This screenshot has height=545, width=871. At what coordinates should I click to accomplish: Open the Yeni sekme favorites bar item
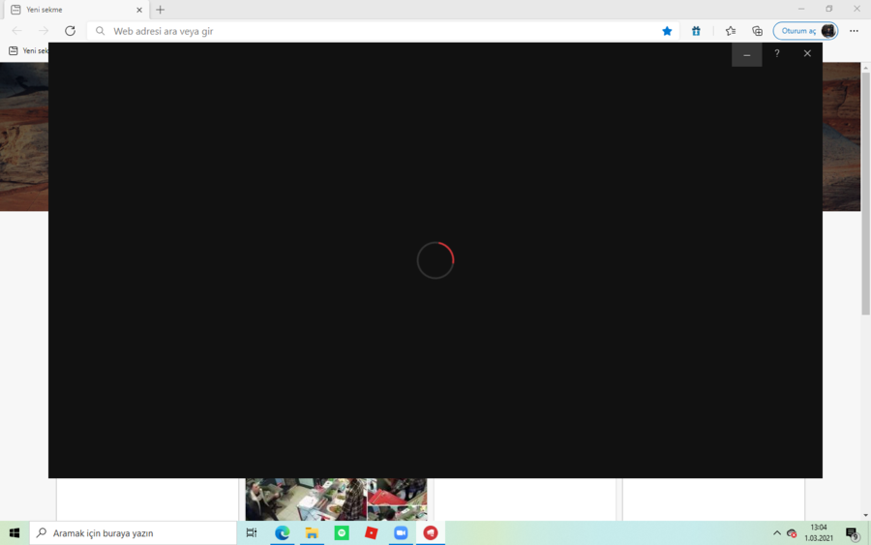(29, 50)
